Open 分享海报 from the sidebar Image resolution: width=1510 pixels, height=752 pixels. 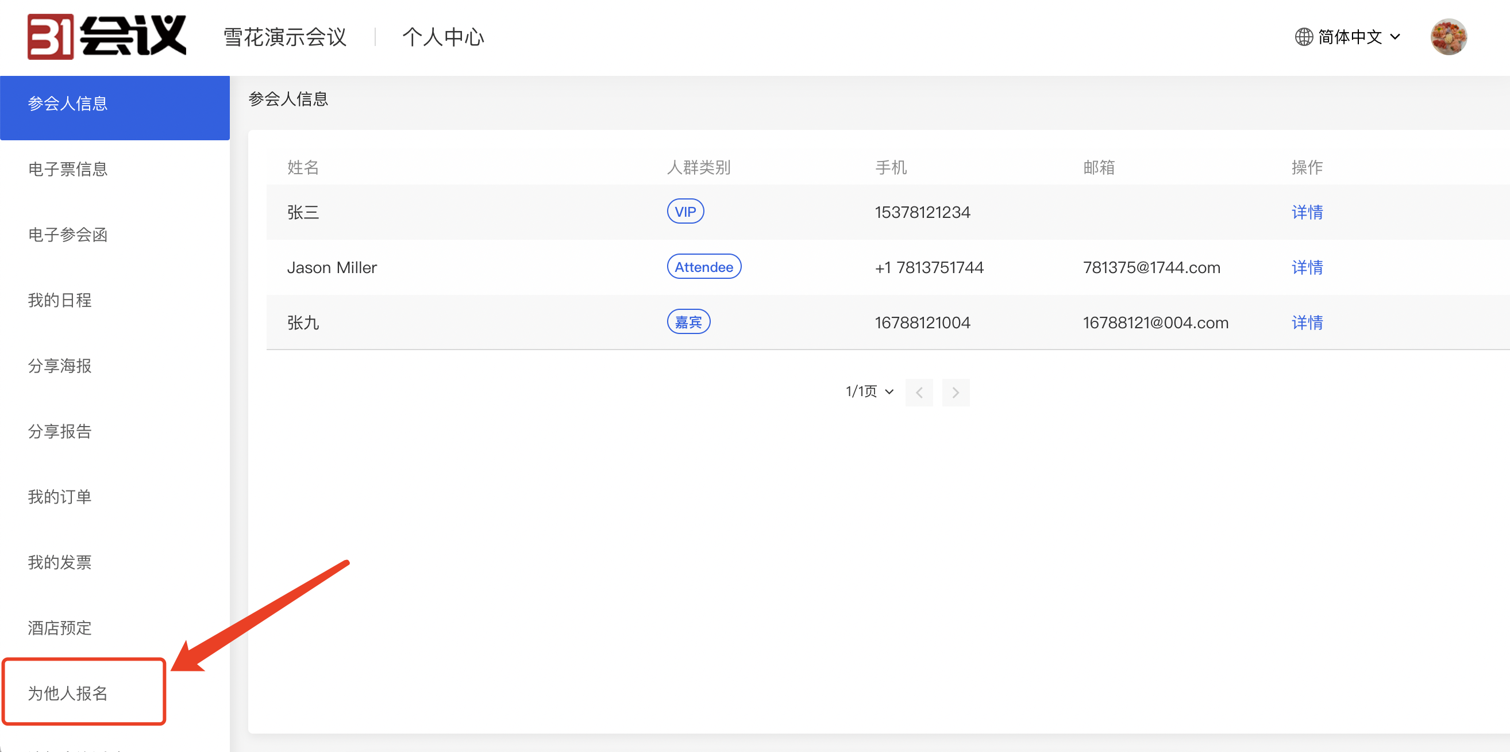click(60, 366)
